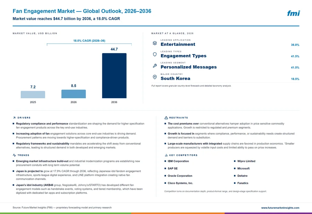Click the "41.5%" value in the Engagement Types row
The height and width of the screenshot is (214, 312).
coord(295,56)
